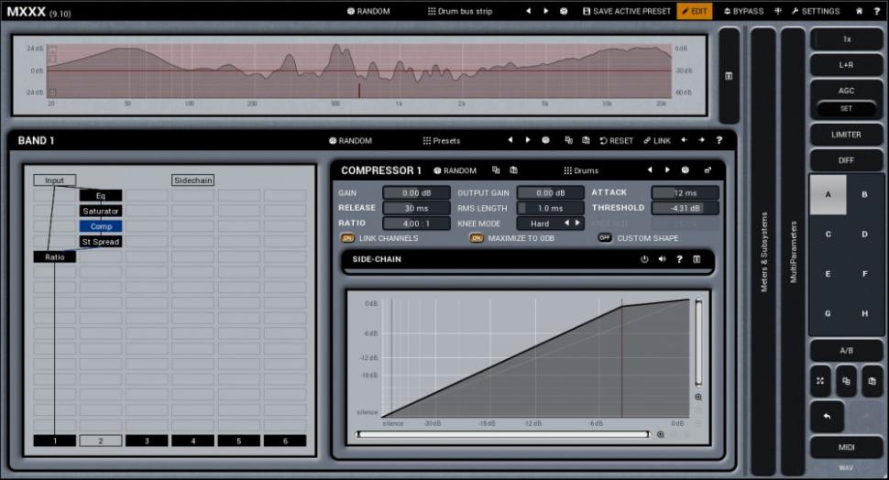The height and width of the screenshot is (480, 889).
Task: Click the Save Active Preset button
Action: pyautogui.click(x=626, y=12)
